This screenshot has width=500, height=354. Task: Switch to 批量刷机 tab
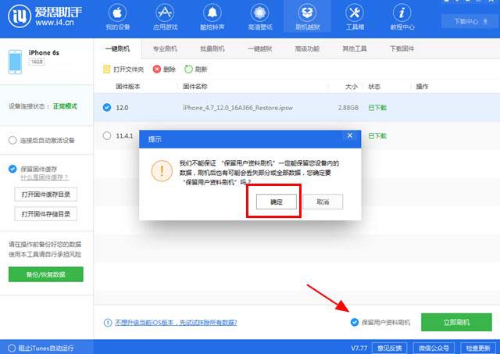(212, 48)
